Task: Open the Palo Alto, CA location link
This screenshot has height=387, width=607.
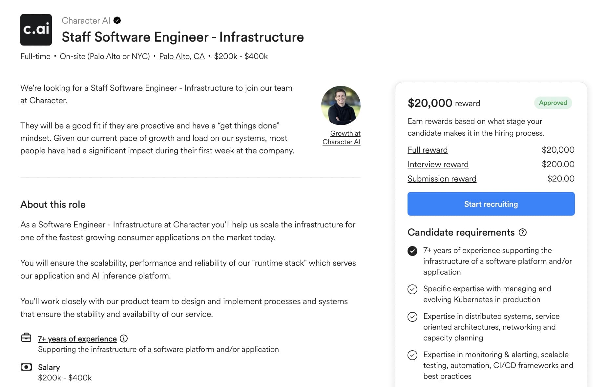Action: click(x=182, y=56)
